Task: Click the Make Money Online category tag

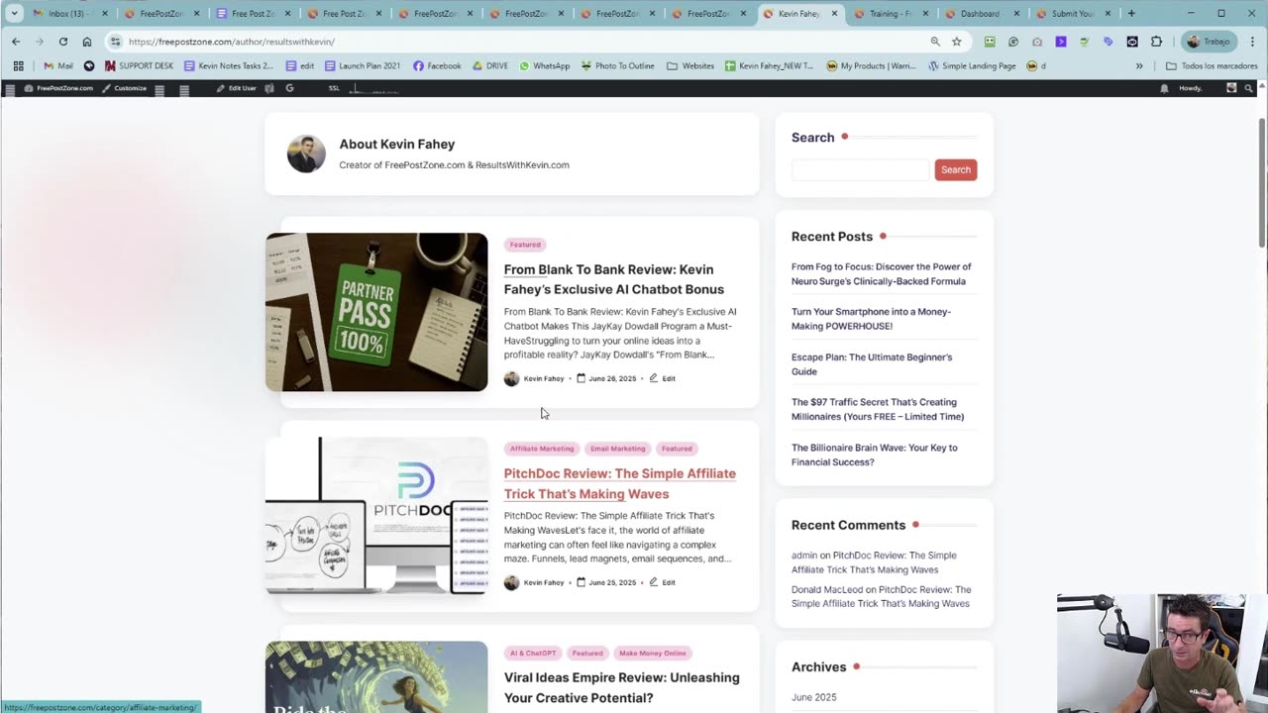Action: pos(653,654)
